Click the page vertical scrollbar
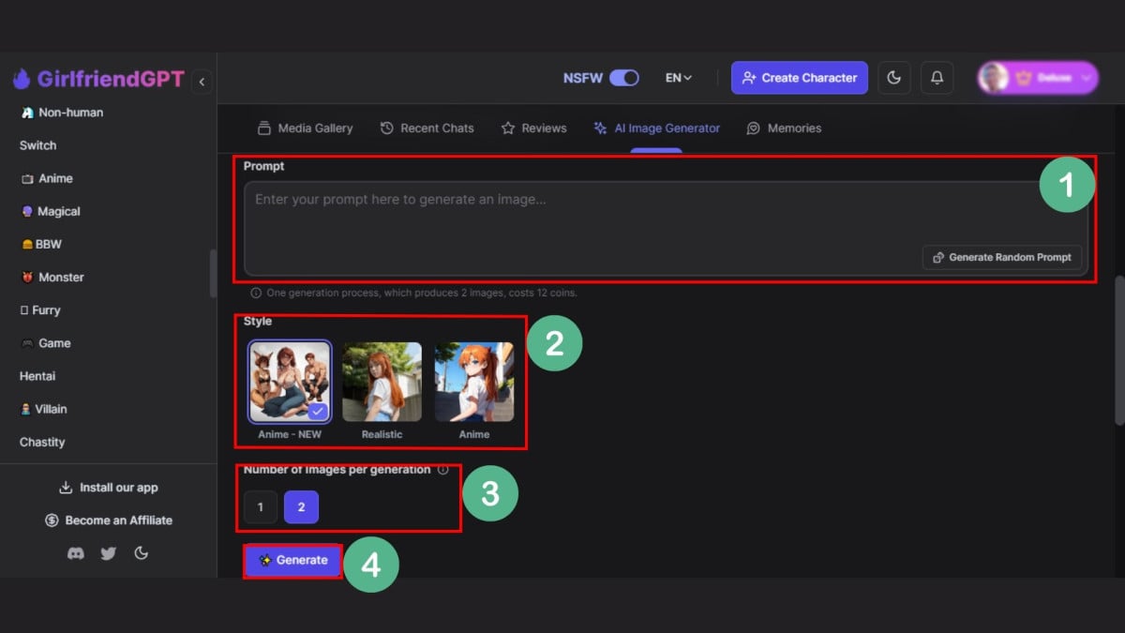This screenshot has height=633, width=1125. 1118,347
